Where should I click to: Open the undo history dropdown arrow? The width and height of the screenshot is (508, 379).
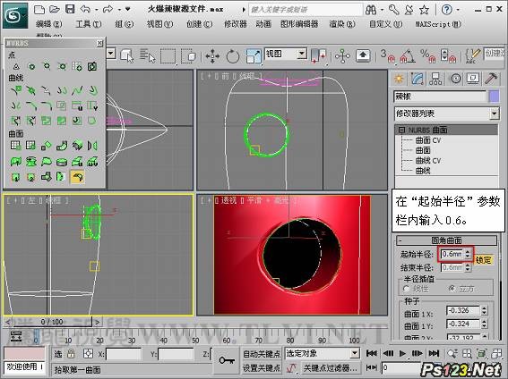pyautogui.click(x=97, y=10)
